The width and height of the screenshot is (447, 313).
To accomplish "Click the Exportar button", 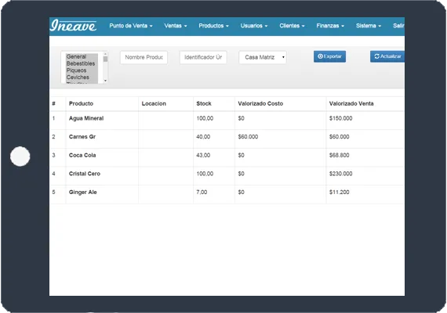I will (329, 56).
